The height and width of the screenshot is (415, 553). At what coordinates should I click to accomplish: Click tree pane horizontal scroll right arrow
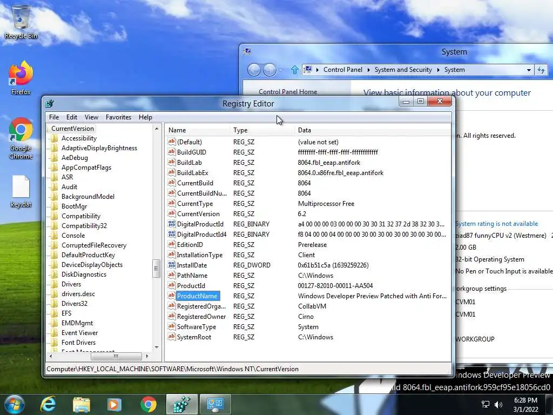coord(147,356)
